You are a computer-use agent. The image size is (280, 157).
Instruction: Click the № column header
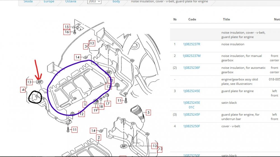pyautogui.click(x=175, y=19)
